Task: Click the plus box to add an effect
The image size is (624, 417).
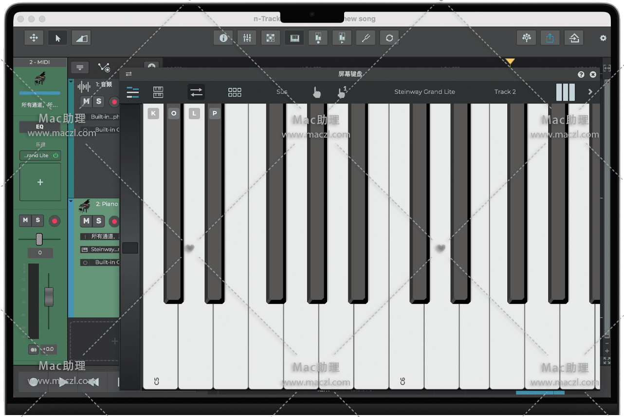Action: click(40, 182)
